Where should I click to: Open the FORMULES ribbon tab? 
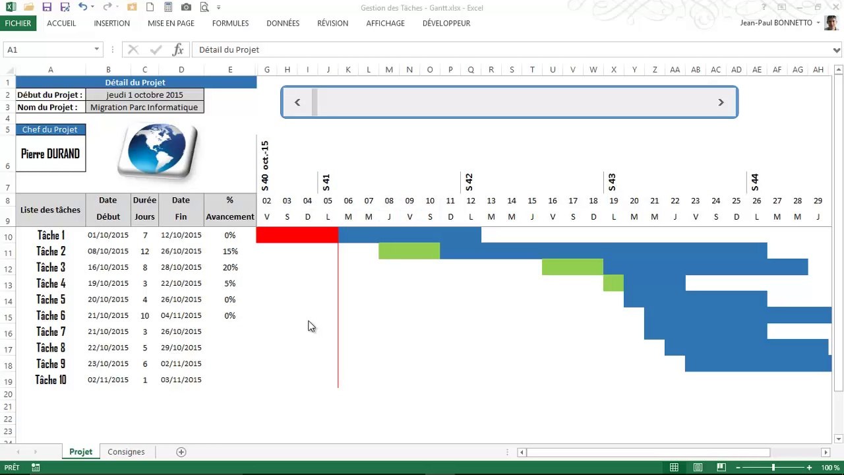click(x=230, y=23)
